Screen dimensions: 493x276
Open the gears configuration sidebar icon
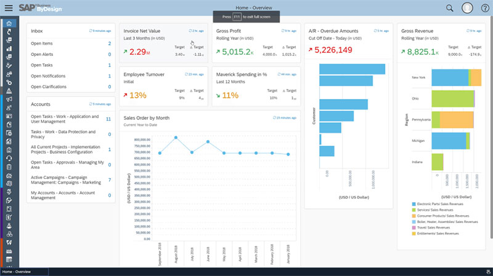click(9, 82)
